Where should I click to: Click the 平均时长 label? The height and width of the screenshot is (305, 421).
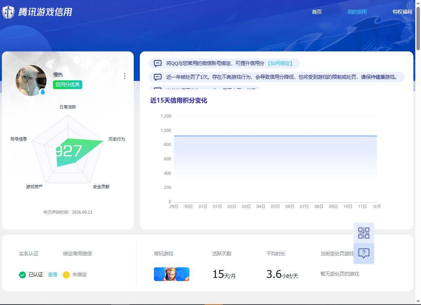click(x=276, y=254)
